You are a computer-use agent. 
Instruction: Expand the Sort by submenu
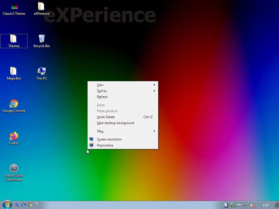(123, 91)
